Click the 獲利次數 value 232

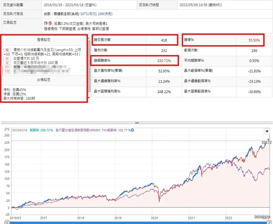click(x=164, y=50)
